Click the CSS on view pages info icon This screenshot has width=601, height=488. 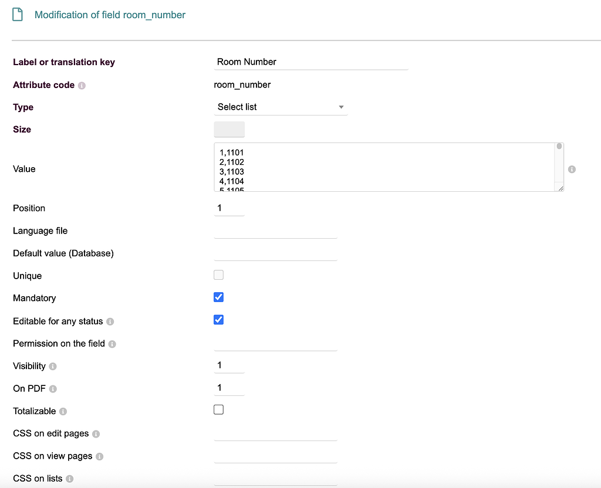[99, 456]
